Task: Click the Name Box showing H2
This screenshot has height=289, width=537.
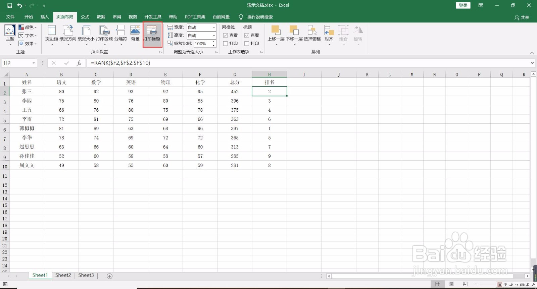Action: pos(17,63)
